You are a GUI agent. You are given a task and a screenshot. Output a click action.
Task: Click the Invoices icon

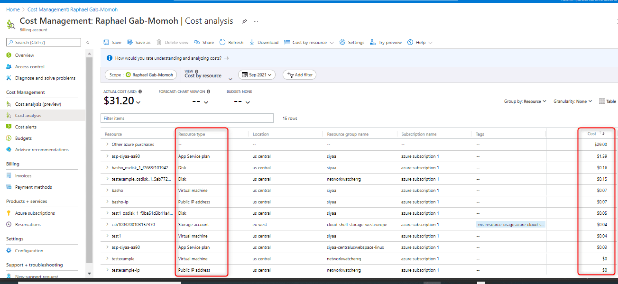9,176
